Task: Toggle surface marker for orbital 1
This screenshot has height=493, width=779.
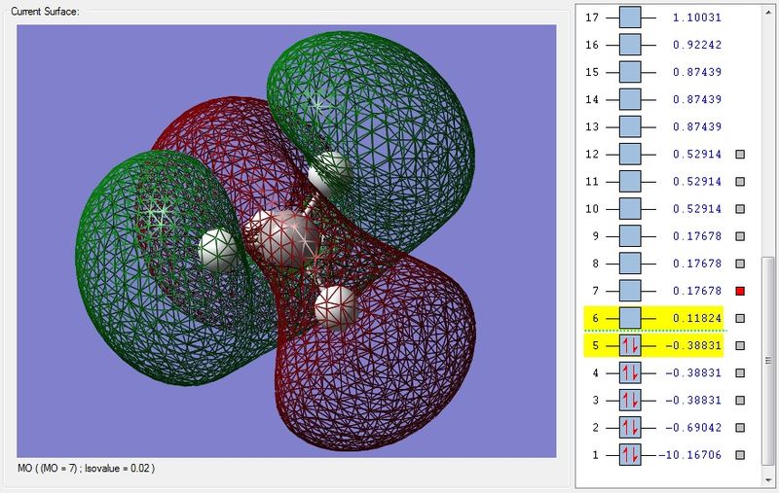Action: coord(740,454)
